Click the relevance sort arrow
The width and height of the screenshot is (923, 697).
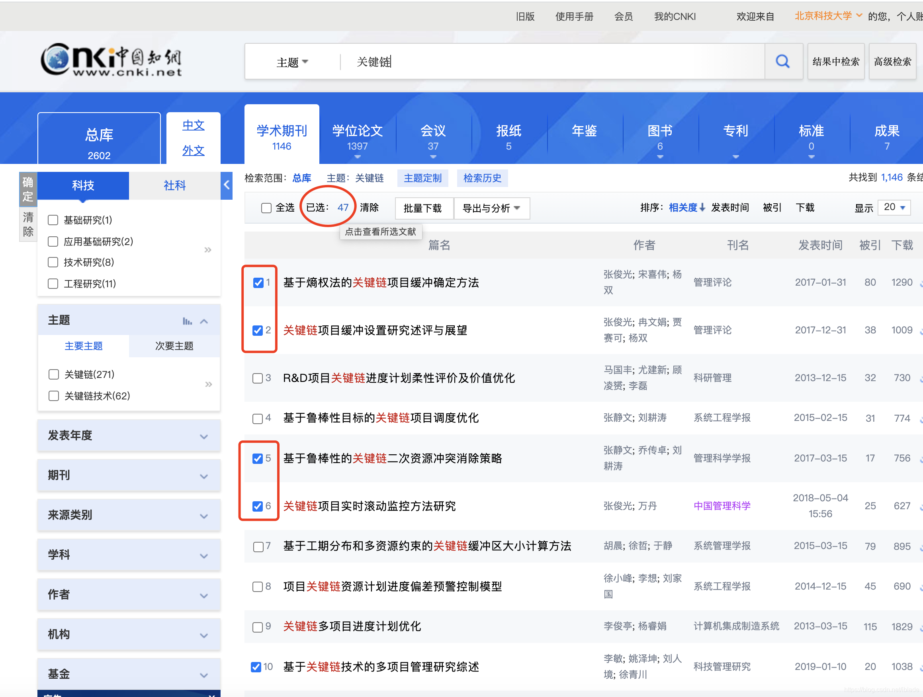pos(702,208)
